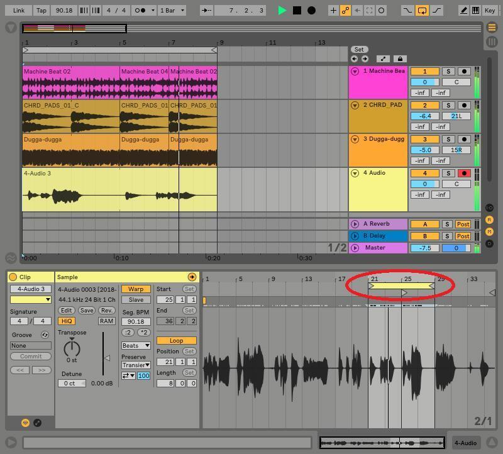Toggle HiQ sample quality
This screenshot has height=454, width=503.
coord(66,321)
